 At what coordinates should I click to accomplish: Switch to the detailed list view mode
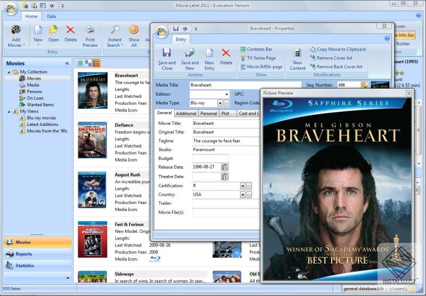coord(96,63)
